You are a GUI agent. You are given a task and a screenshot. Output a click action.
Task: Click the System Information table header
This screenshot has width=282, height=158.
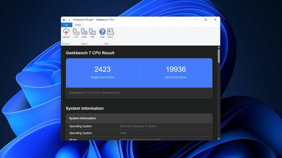139,118
